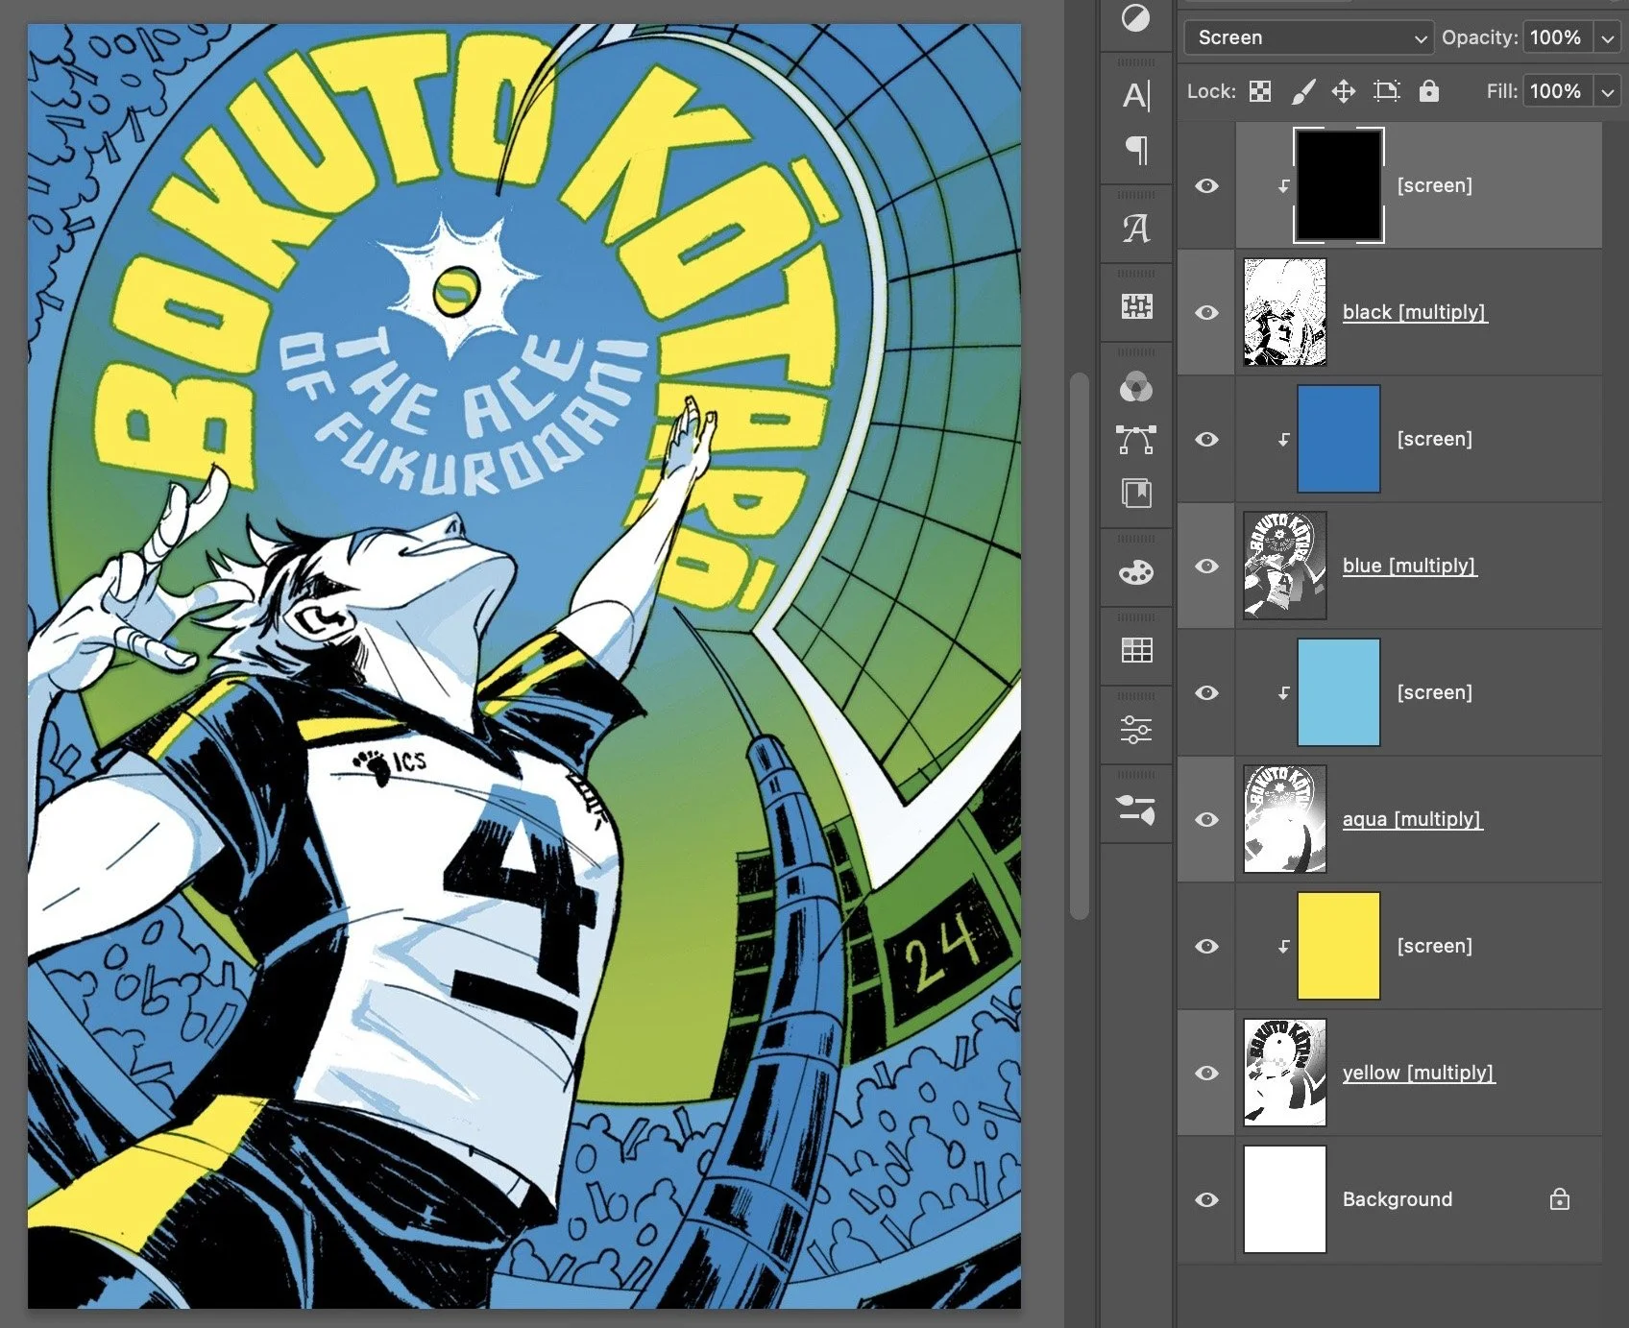Image resolution: width=1629 pixels, height=1328 pixels.
Task: Select the yellow [multiply] layer name
Action: coord(1418,1073)
